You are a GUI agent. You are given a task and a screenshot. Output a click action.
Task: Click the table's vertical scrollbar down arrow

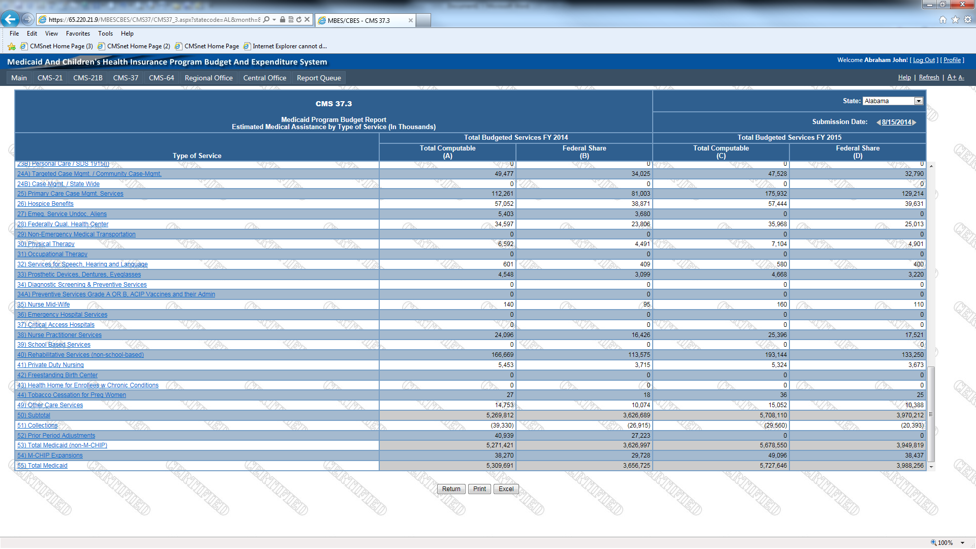click(x=931, y=466)
